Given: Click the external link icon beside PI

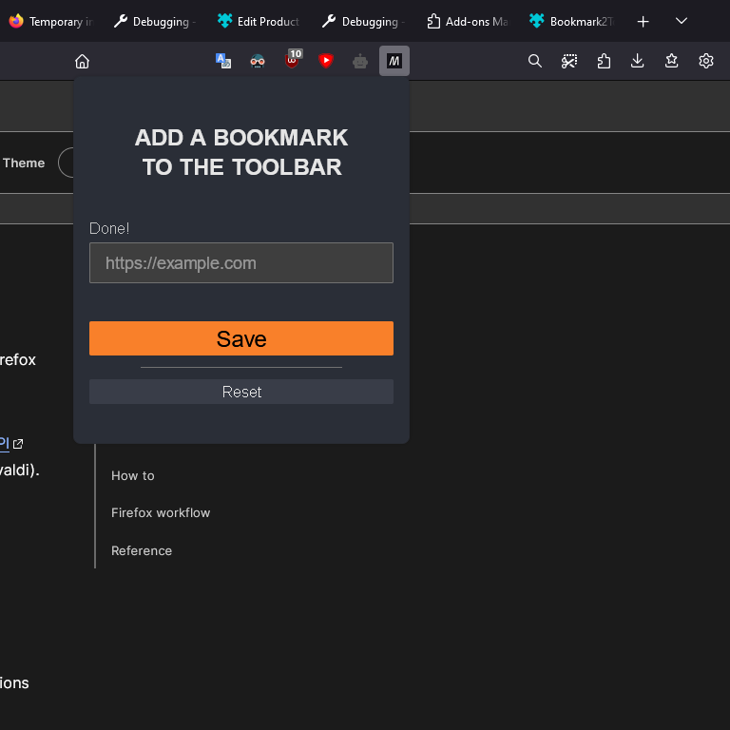Looking at the screenshot, I should tap(18, 444).
